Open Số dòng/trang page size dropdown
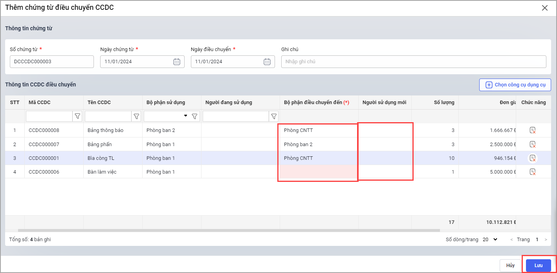557x273 pixels. point(490,239)
